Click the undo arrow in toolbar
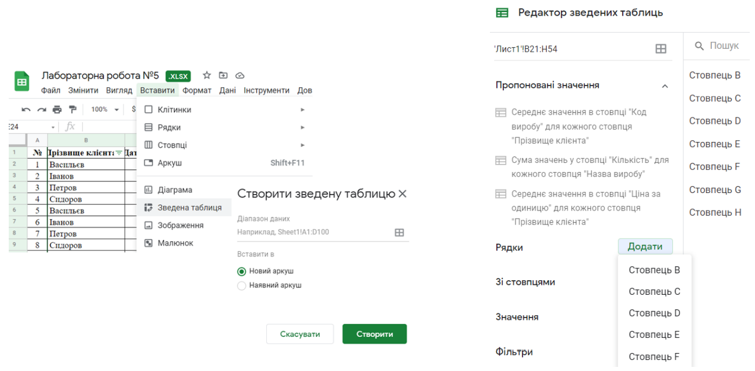755x371 pixels. click(x=26, y=109)
